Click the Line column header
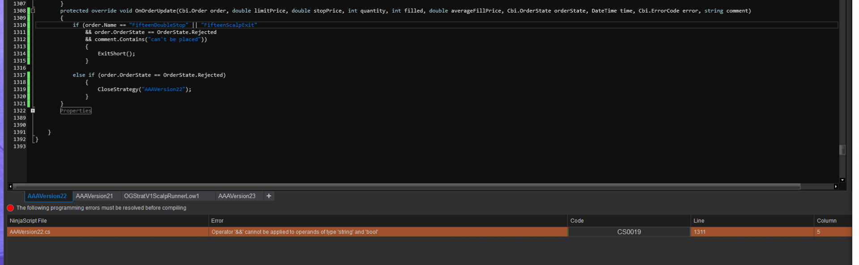The height and width of the screenshot is (265, 859). pyautogui.click(x=752, y=221)
